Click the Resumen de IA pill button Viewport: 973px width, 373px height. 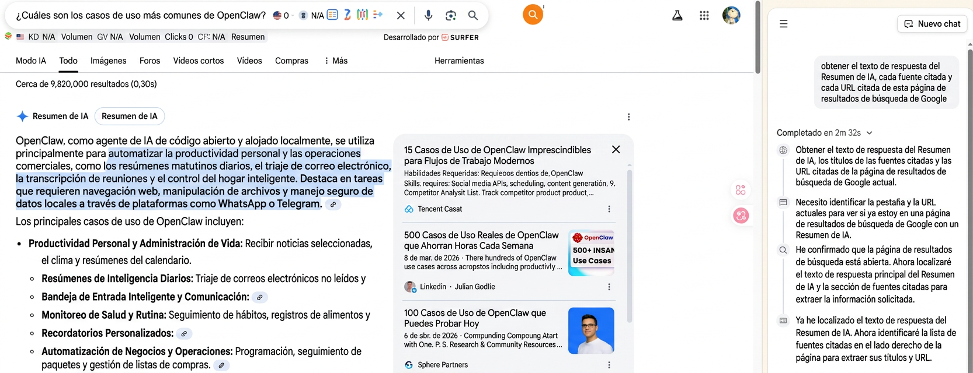(x=130, y=116)
